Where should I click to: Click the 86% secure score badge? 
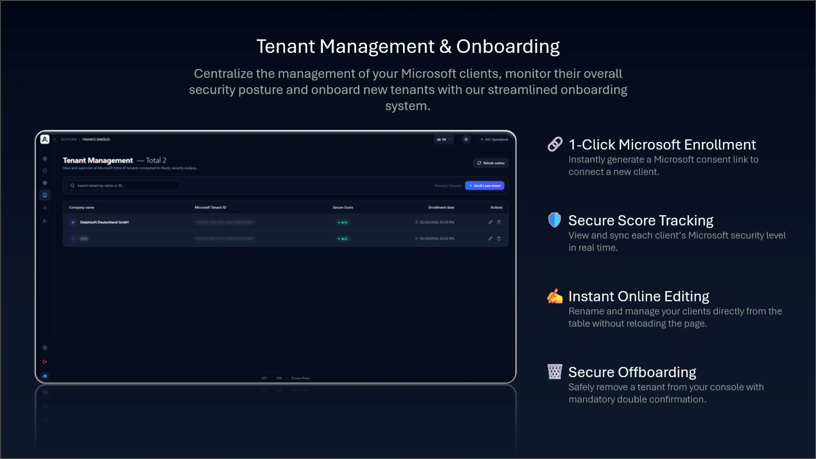(x=343, y=239)
